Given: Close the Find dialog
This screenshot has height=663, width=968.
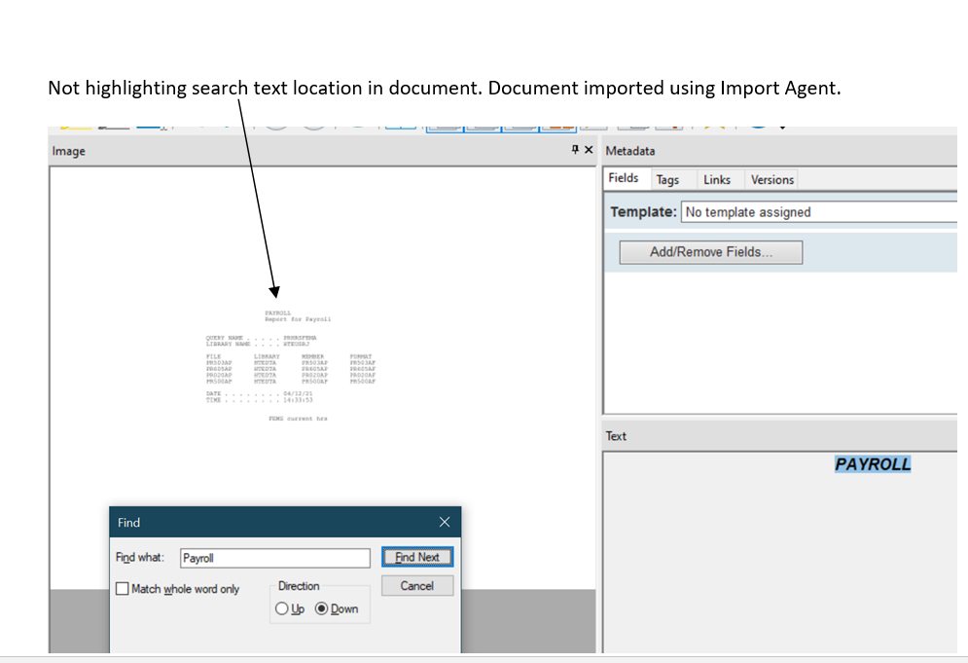Looking at the screenshot, I should (x=445, y=522).
